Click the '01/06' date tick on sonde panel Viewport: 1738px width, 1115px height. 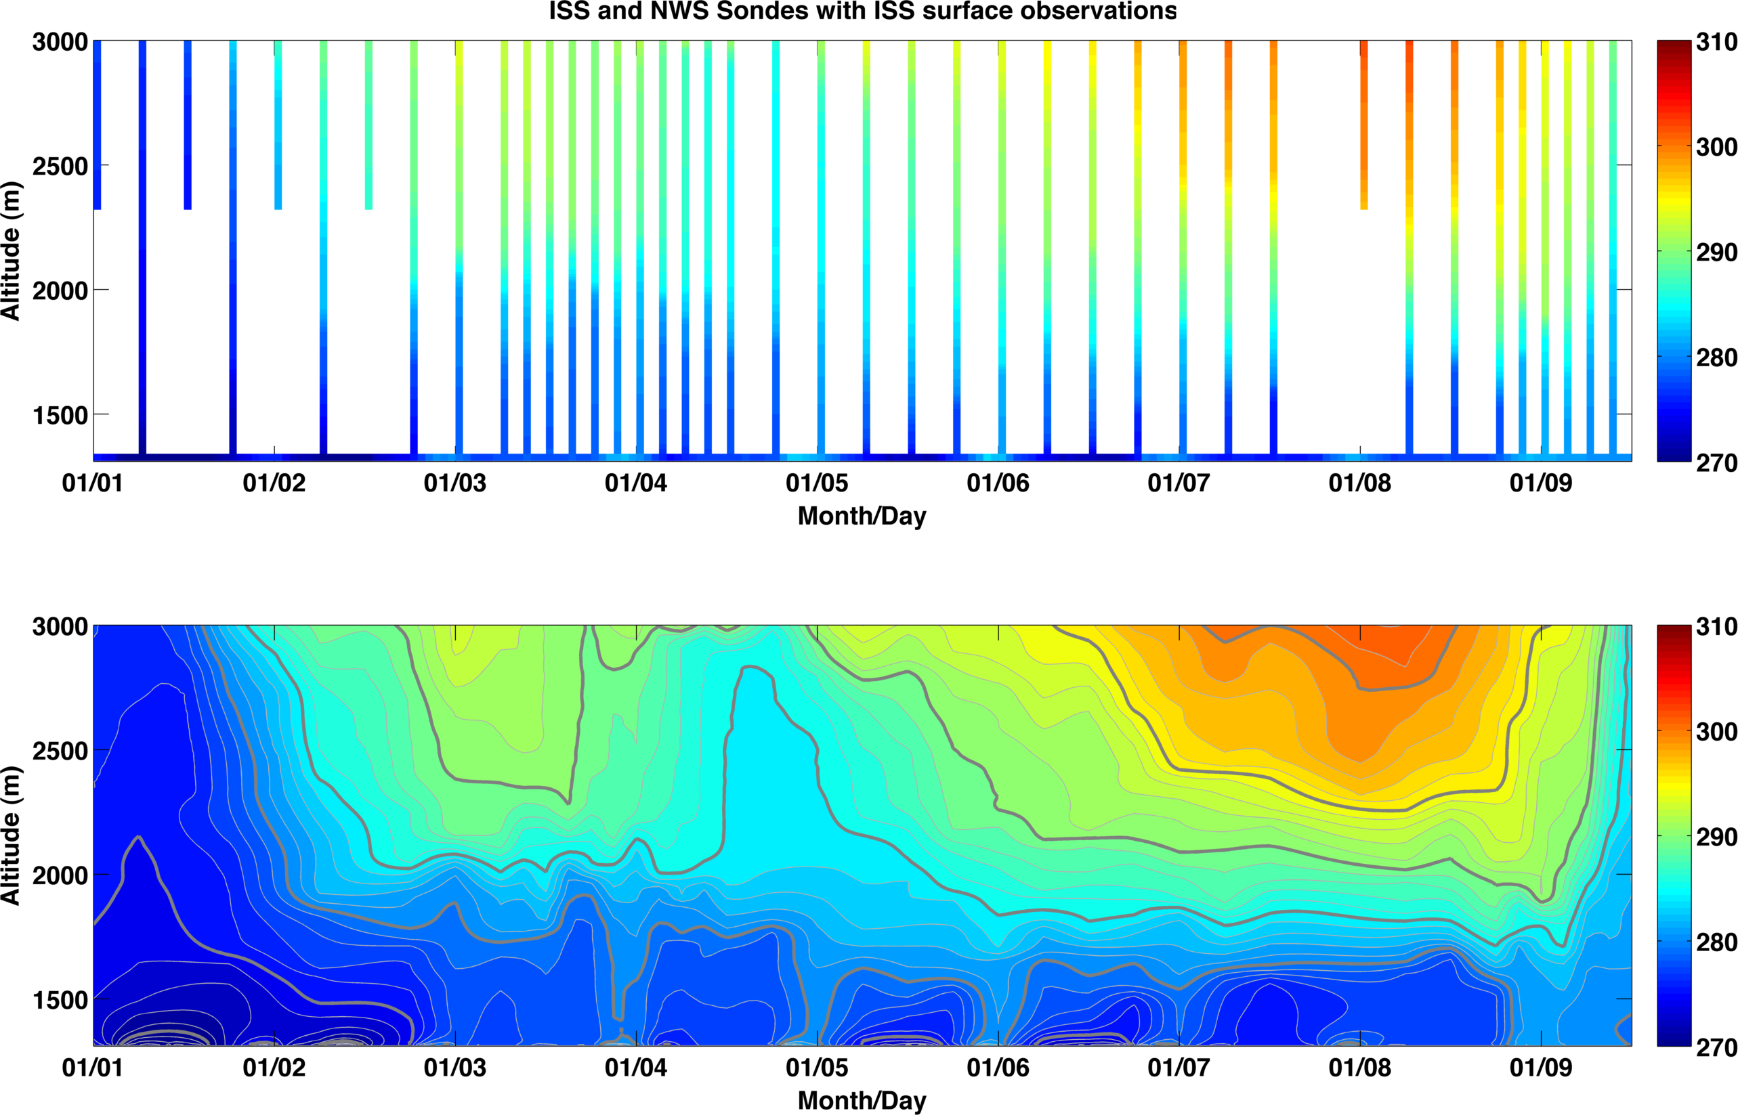point(998,483)
